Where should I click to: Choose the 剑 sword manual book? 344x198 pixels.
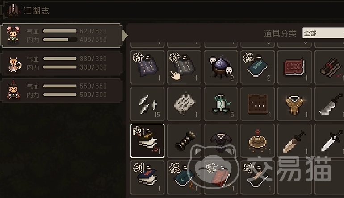(147, 177)
